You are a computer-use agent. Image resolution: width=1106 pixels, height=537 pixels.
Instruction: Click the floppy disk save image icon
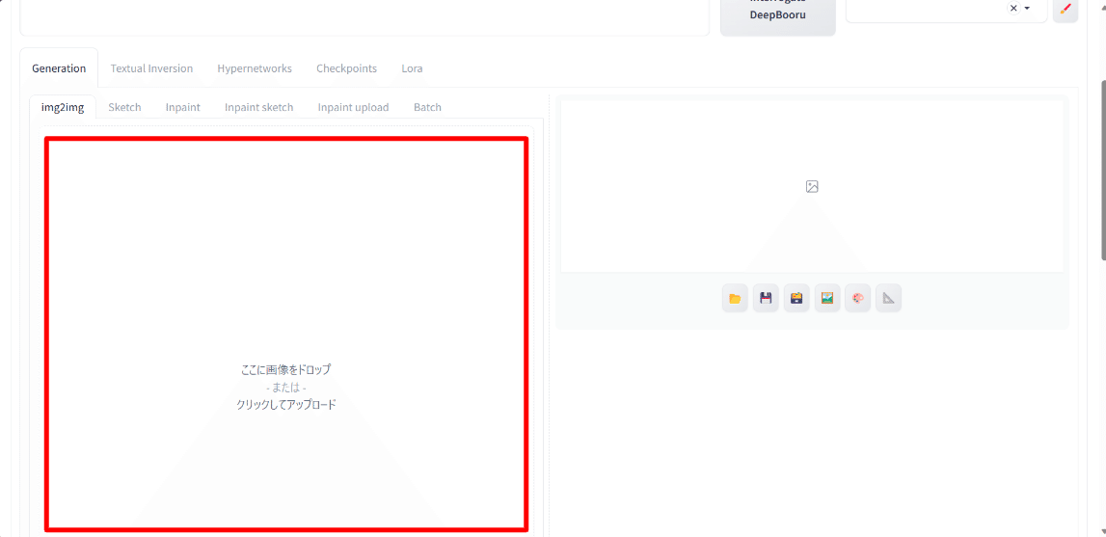click(766, 299)
